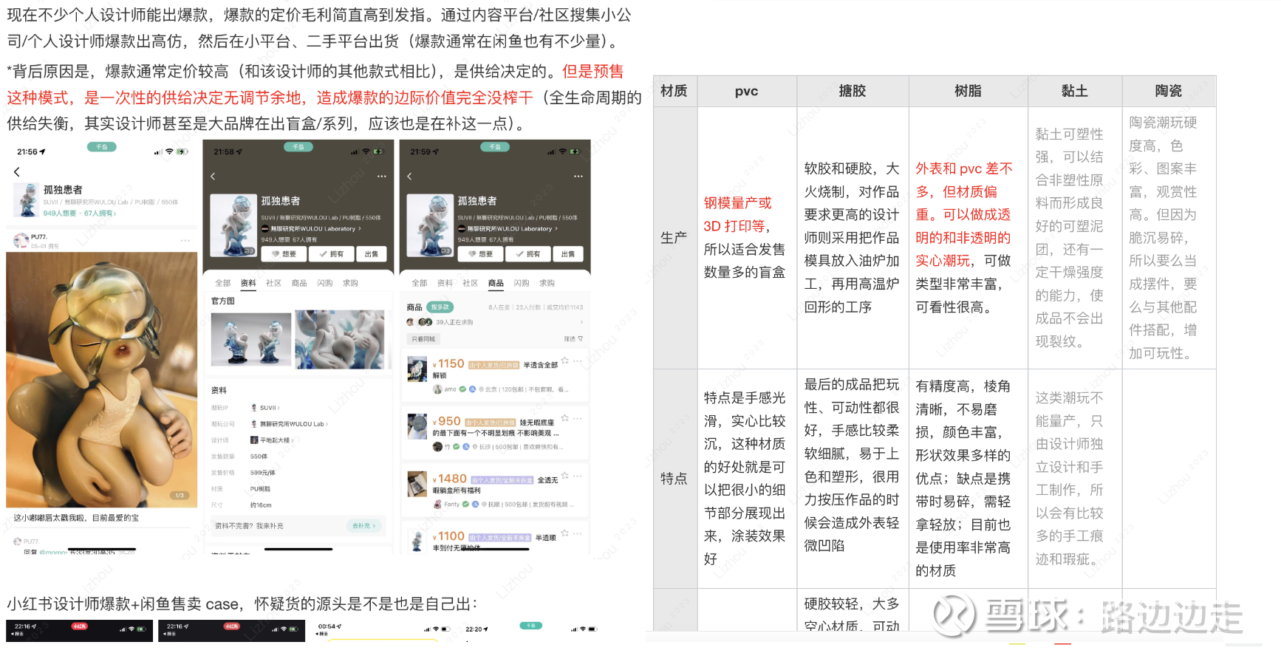The height and width of the screenshot is (656, 1281).
Task: Expand WULOU Laboratory chevron in 21:58 phone
Action: coord(360,229)
